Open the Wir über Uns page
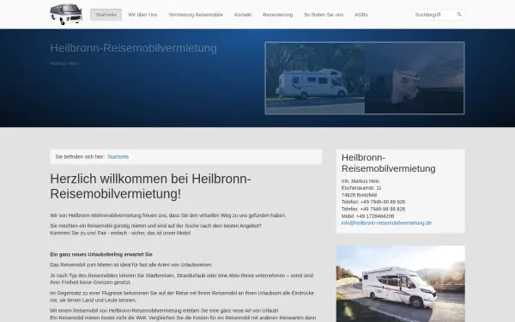515x322 pixels. pos(142,15)
